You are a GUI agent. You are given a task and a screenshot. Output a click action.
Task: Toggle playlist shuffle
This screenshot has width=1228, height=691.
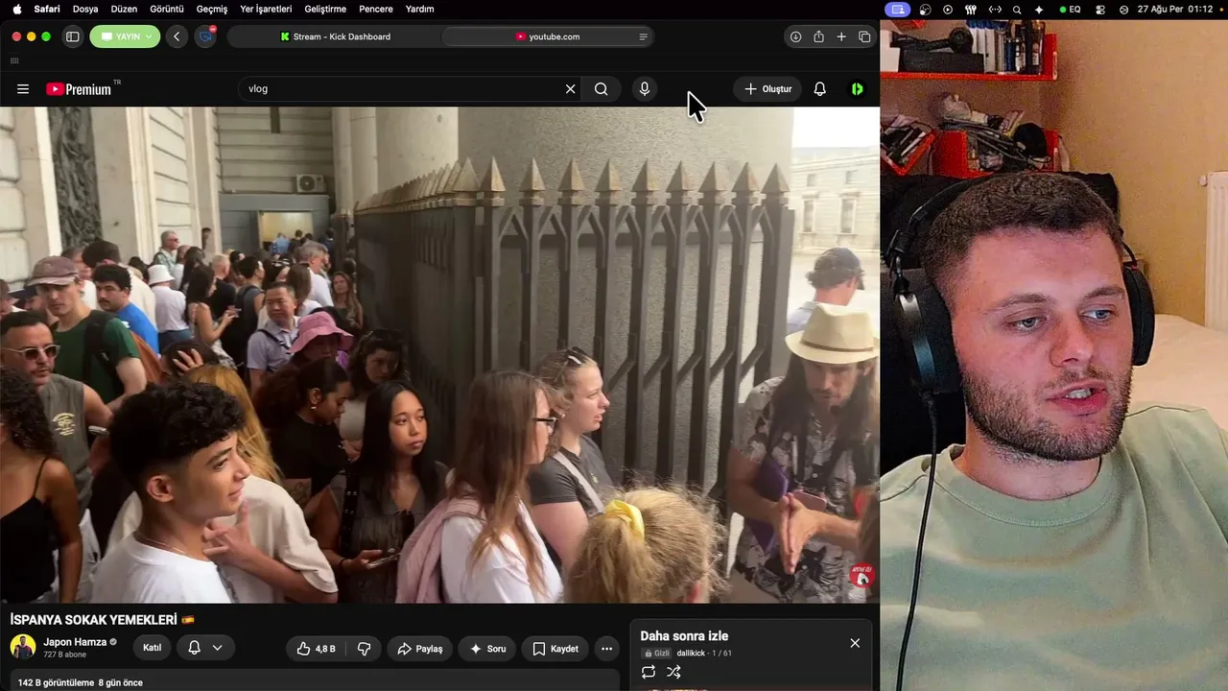[x=673, y=672]
